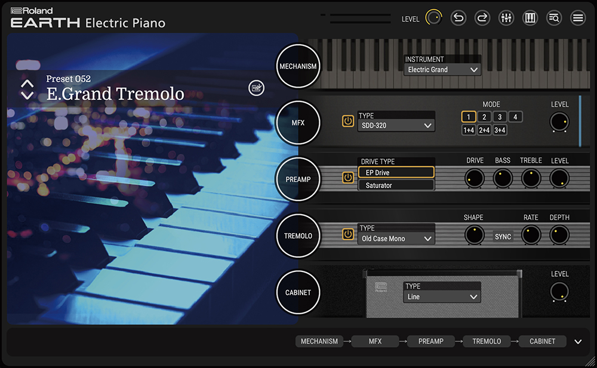Click the master LEVEL knob at top
Screen dimensions: 597x368
433,18
